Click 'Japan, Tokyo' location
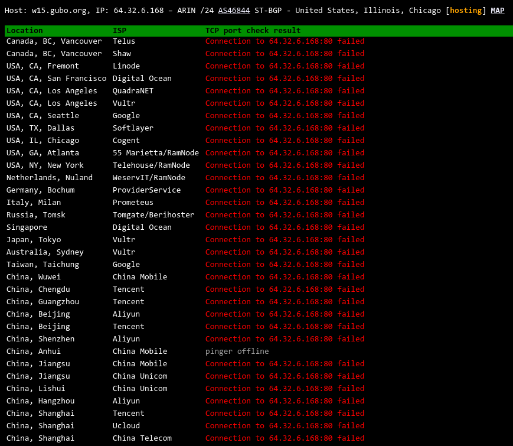Image resolution: width=513 pixels, height=446 pixels. pos(34,240)
